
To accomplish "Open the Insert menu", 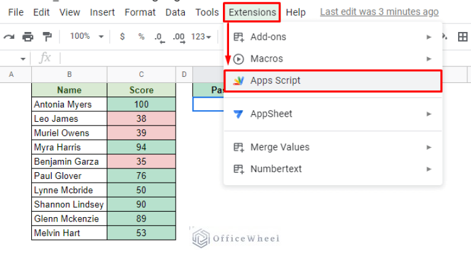I will 102,12.
